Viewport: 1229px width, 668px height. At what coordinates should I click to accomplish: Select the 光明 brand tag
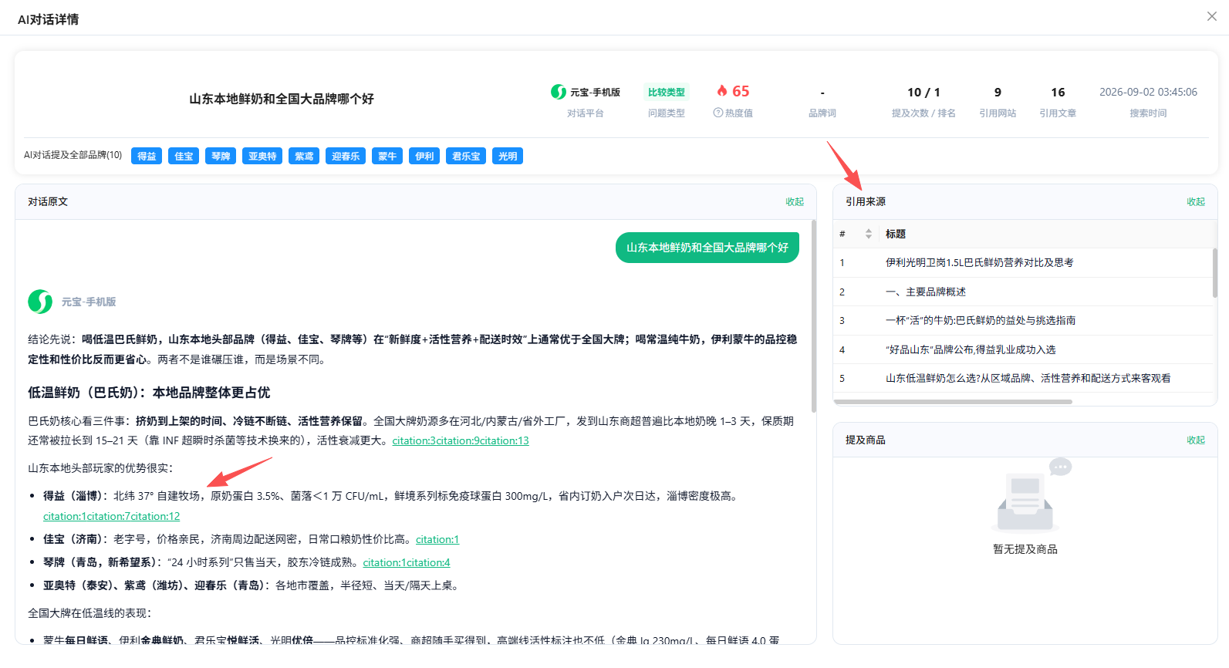508,156
